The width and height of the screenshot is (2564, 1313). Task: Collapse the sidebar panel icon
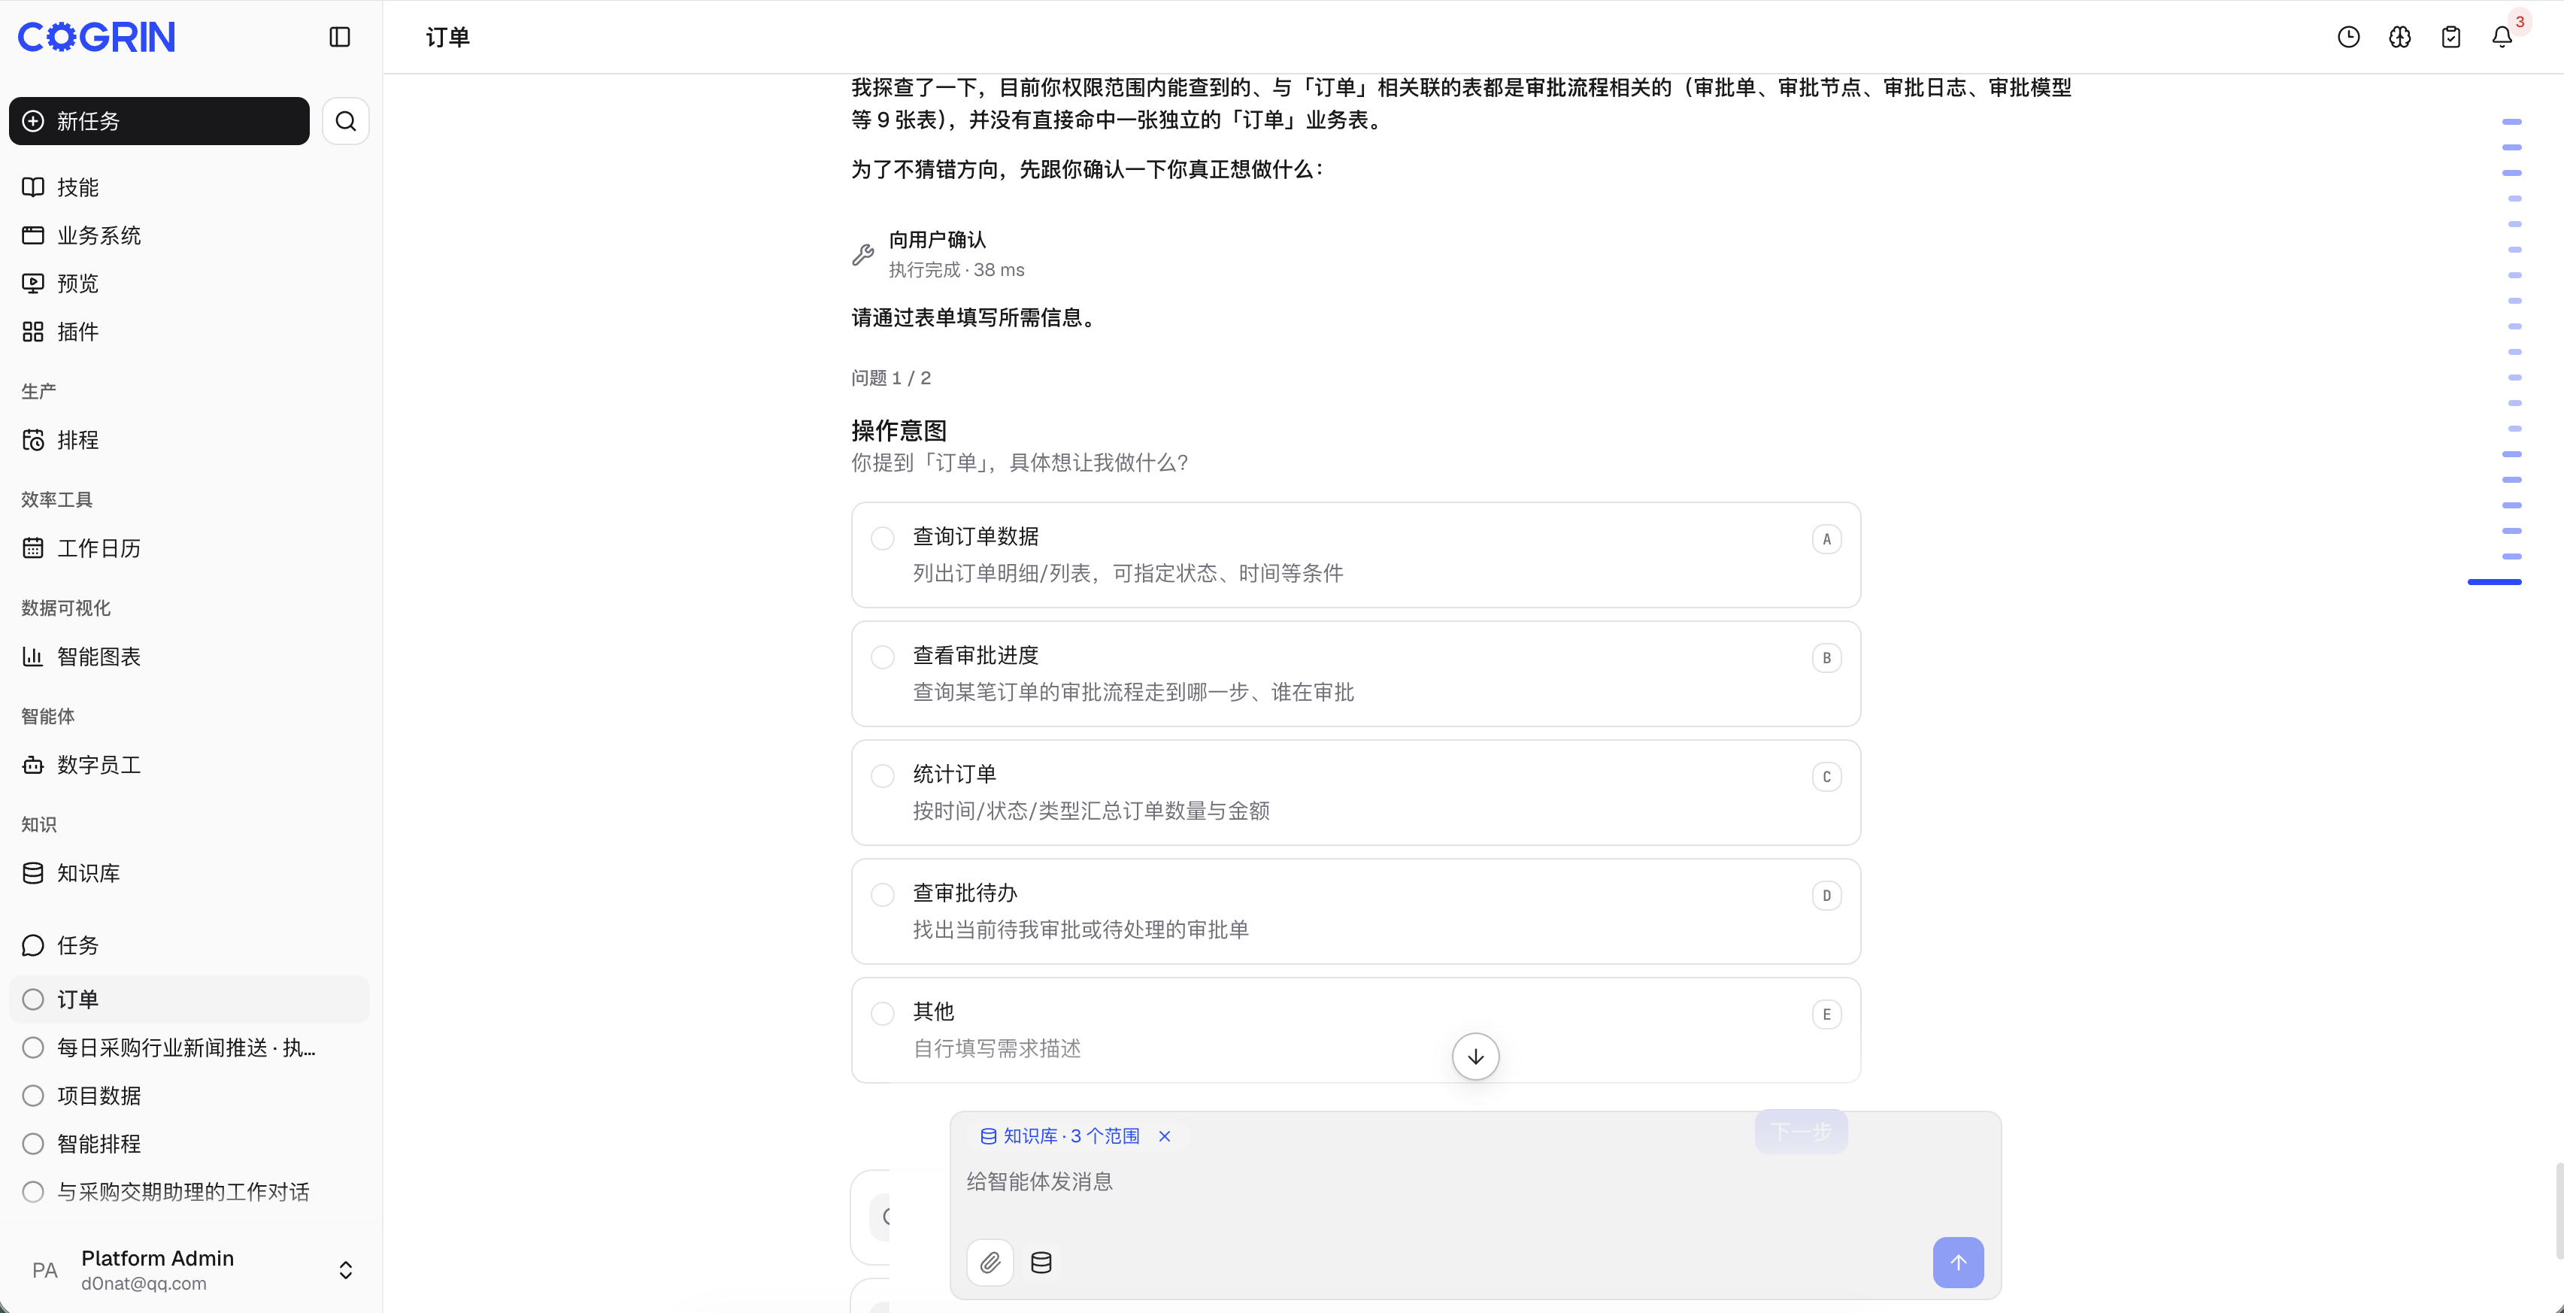pos(339,37)
